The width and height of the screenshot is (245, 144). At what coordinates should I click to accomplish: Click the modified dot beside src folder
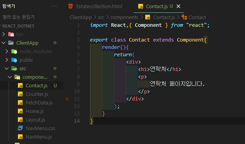point(55,68)
